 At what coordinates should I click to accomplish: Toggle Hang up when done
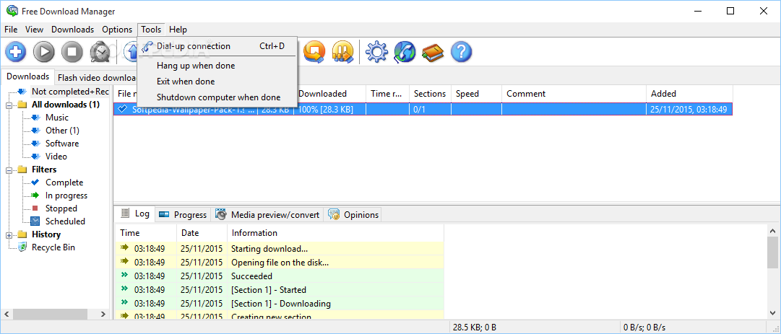217,66
